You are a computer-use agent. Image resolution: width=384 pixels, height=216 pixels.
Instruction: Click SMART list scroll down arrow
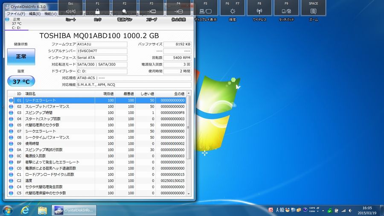[x=189, y=193]
